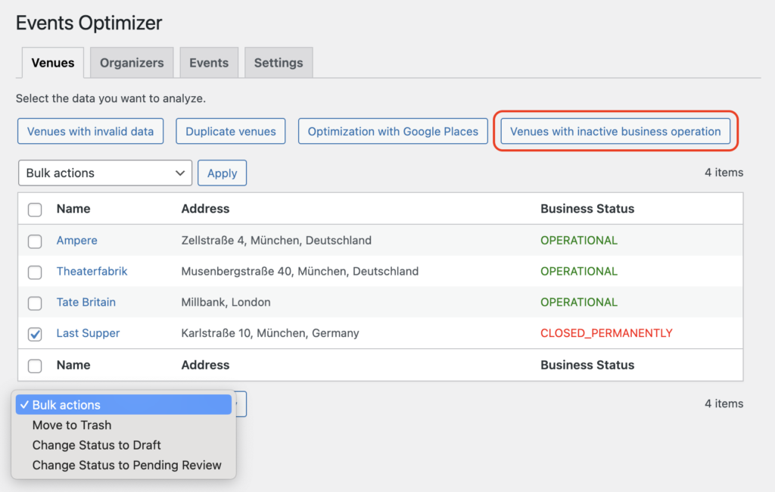Click "Venues with inactive business operation"
The height and width of the screenshot is (492, 775).
[x=615, y=131]
